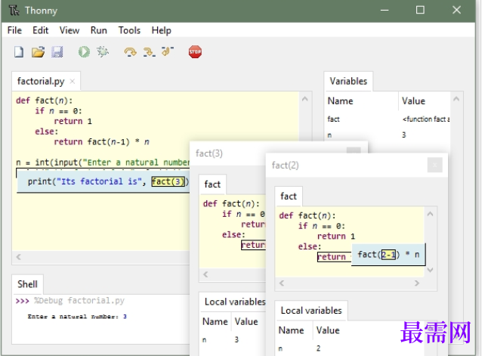
Task: Run the current script with green play icon
Action: (84, 51)
